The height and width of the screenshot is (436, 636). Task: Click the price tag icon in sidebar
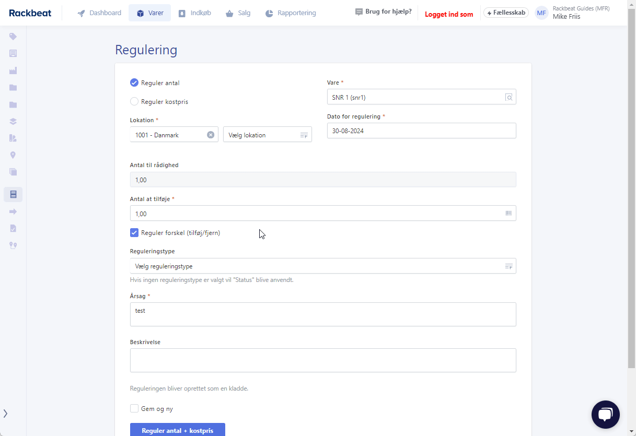13,37
